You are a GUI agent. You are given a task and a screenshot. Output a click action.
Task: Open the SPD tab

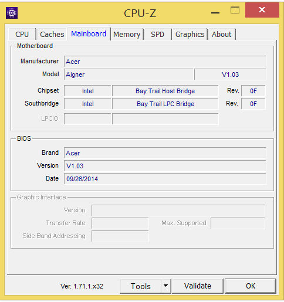[157, 35]
